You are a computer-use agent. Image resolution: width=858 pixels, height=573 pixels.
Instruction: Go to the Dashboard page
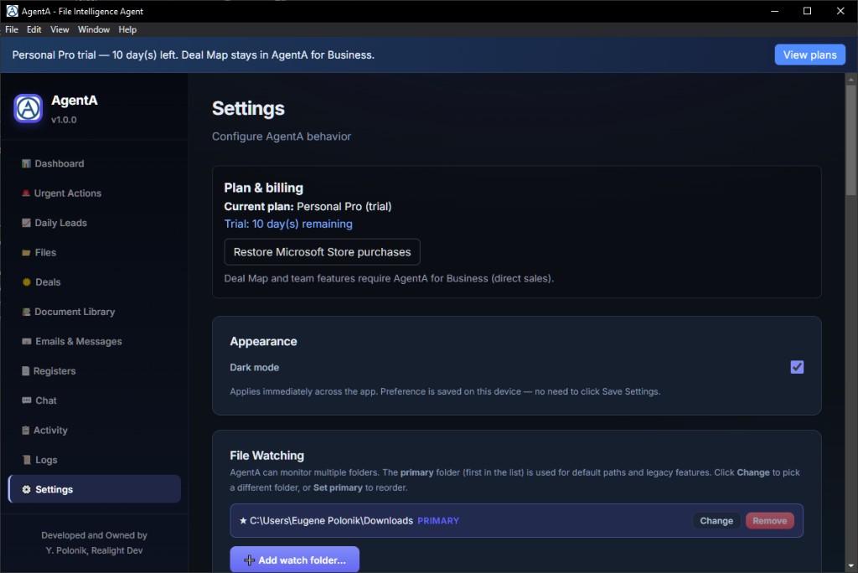94,163
